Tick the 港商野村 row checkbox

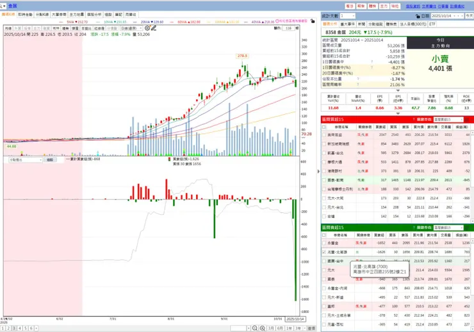pos(324,171)
